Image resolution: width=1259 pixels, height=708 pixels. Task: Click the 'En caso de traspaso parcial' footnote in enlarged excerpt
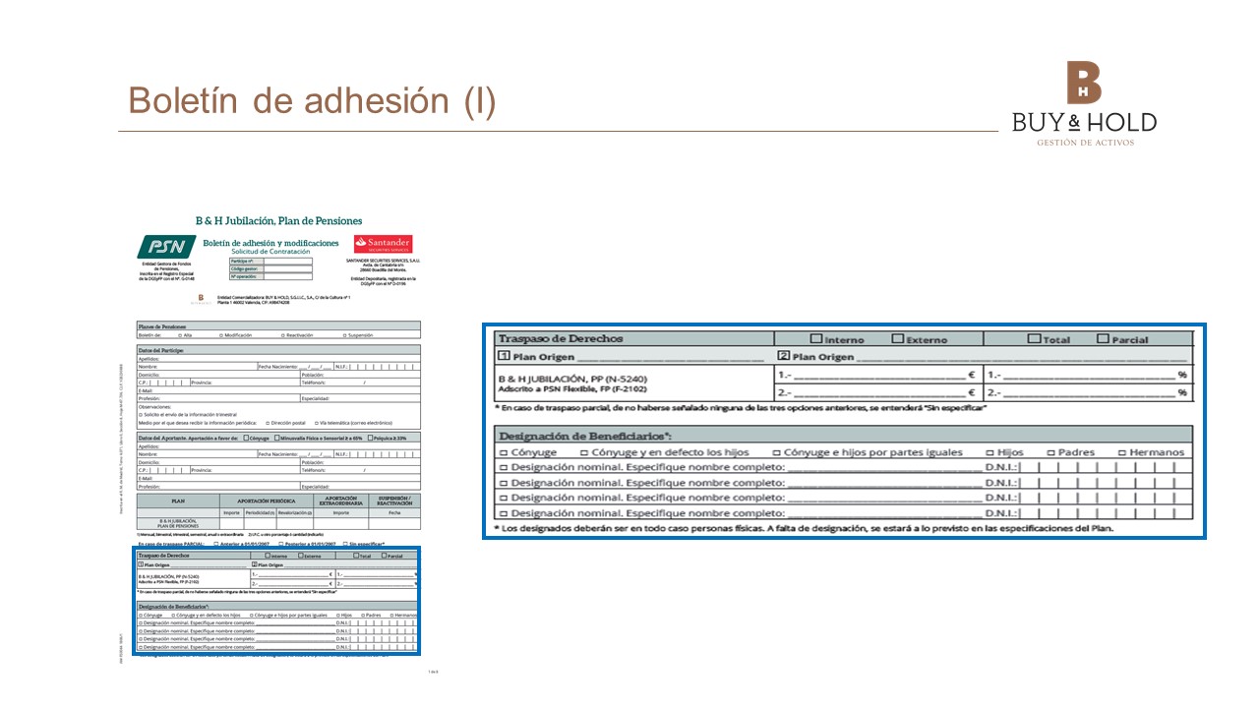click(741, 407)
